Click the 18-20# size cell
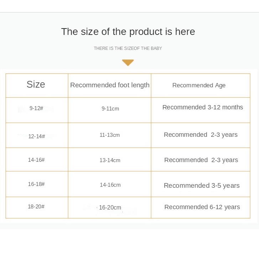This screenshot has width=259, height=259. click(x=36, y=207)
